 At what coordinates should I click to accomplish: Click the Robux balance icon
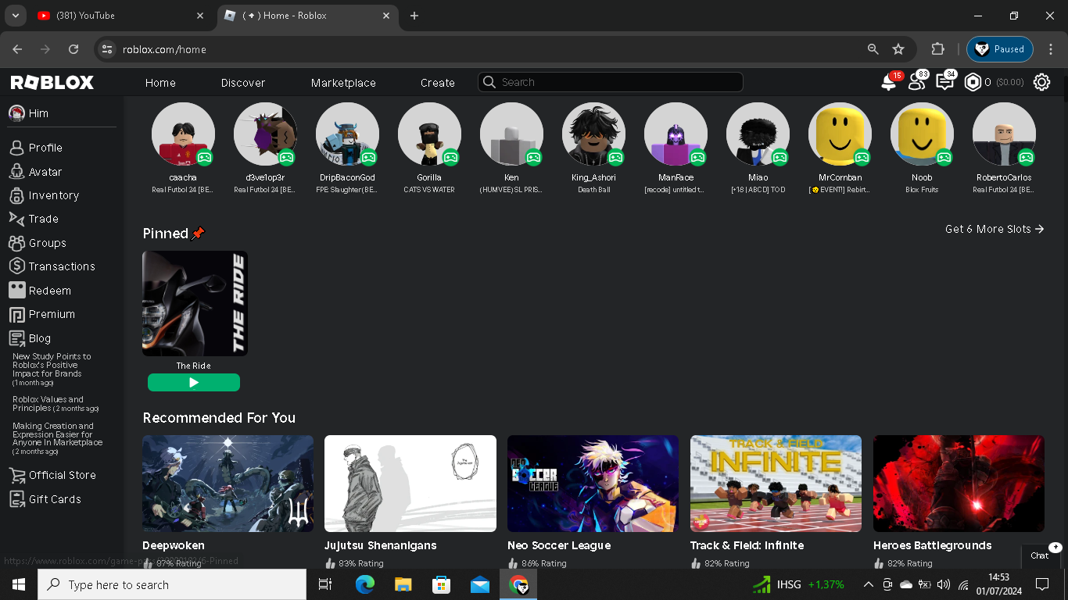tap(973, 82)
